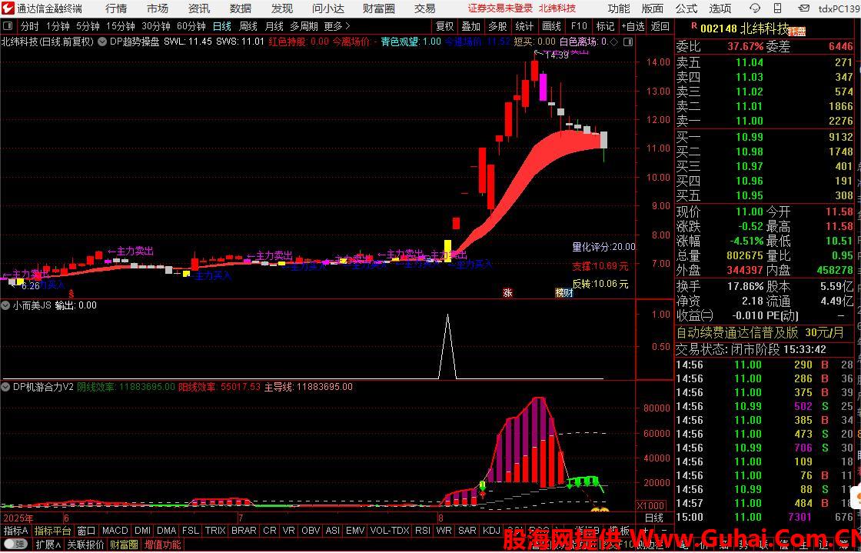Open the 日线 period selector on the axis
This screenshot has height=553, width=861.
[654, 518]
